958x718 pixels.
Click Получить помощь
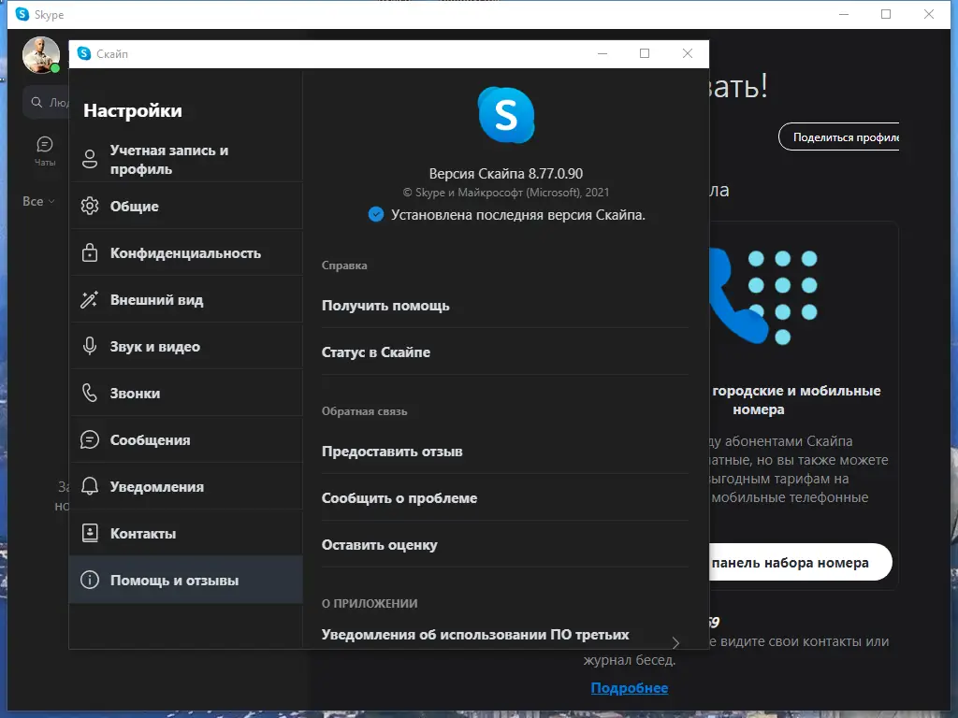point(385,305)
